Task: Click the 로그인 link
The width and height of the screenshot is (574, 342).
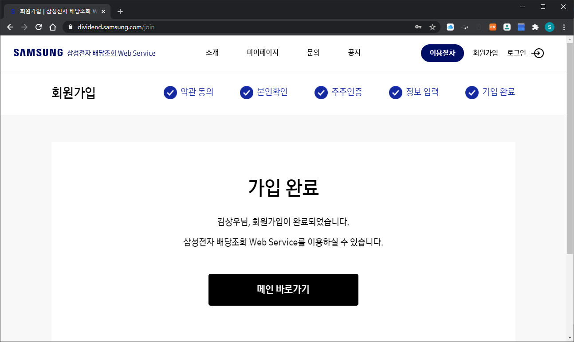Action: click(516, 53)
